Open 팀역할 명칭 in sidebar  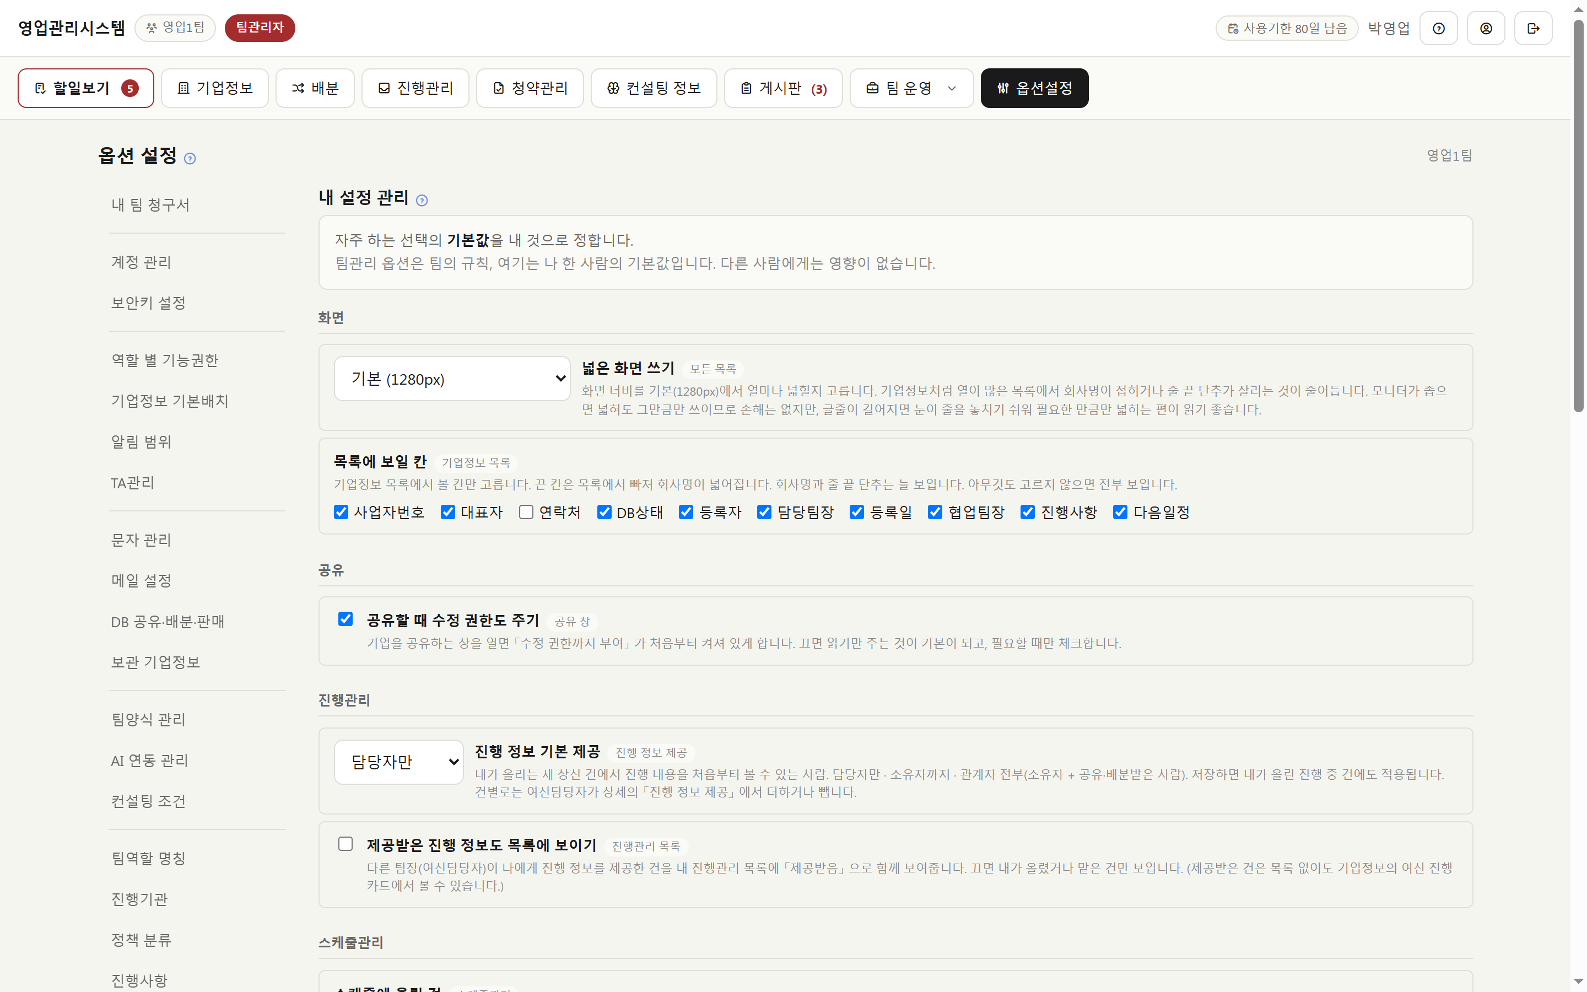coord(148,858)
